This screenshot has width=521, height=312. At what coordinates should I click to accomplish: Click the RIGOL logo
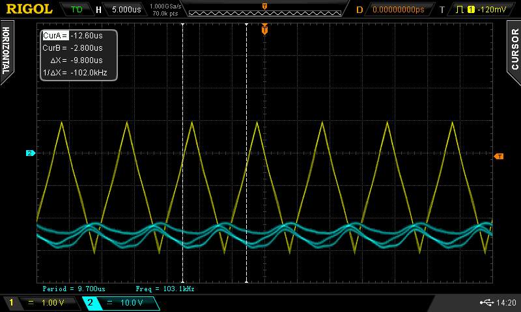tap(29, 9)
